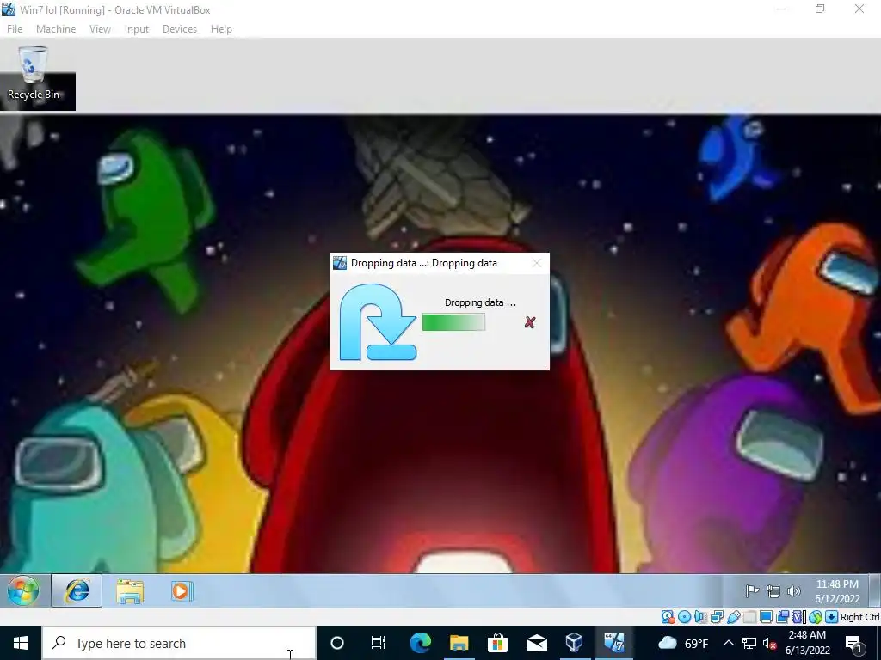Click the Action Center flag in guest tray
Screen dimensions: 881x660
click(752, 591)
